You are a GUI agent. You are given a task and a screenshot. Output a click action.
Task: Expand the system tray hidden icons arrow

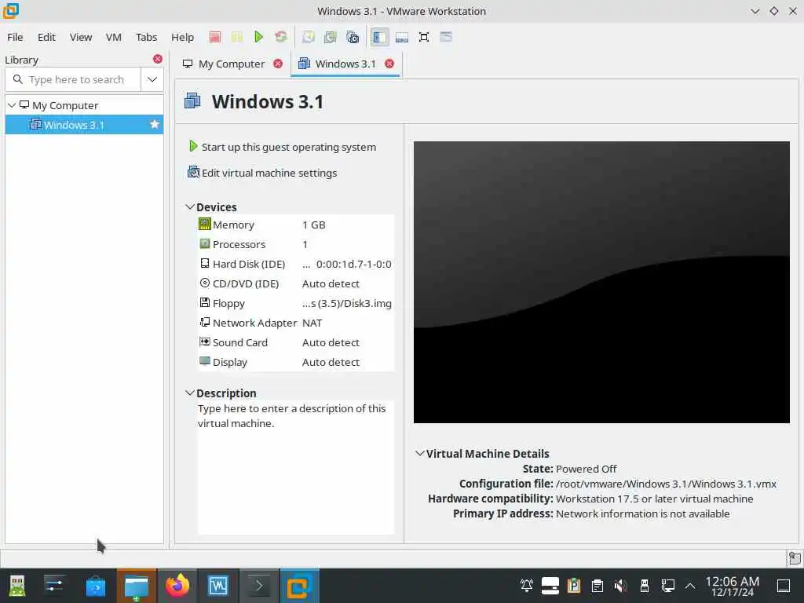click(x=690, y=586)
